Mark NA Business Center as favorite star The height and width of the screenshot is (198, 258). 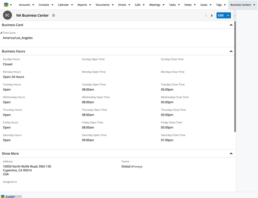click(x=54, y=16)
